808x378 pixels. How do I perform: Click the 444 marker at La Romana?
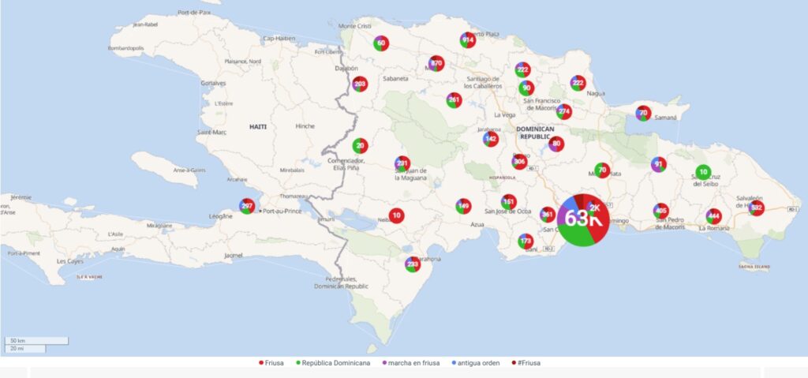[713, 216]
